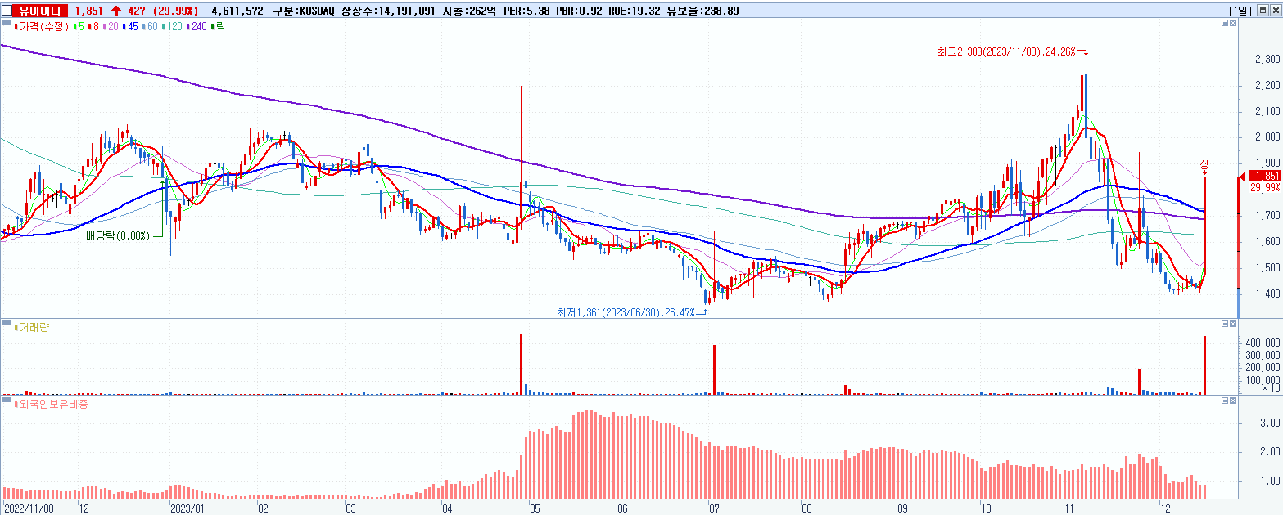The image size is (1283, 515).
Task: Click the window layout icon next to [1일]
Action: click(x=1263, y=10)
